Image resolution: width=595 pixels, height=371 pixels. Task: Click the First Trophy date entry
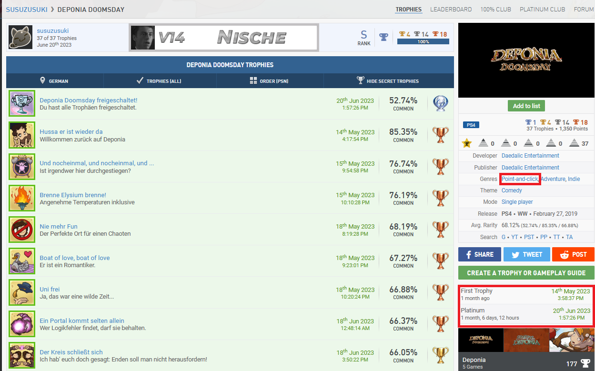[x=526, y=294]
